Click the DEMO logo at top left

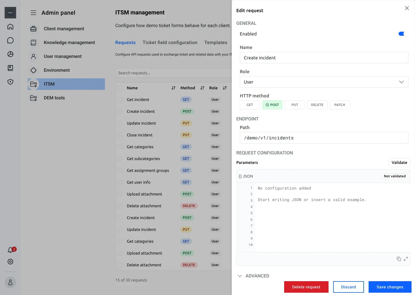[x=10, y=13]
